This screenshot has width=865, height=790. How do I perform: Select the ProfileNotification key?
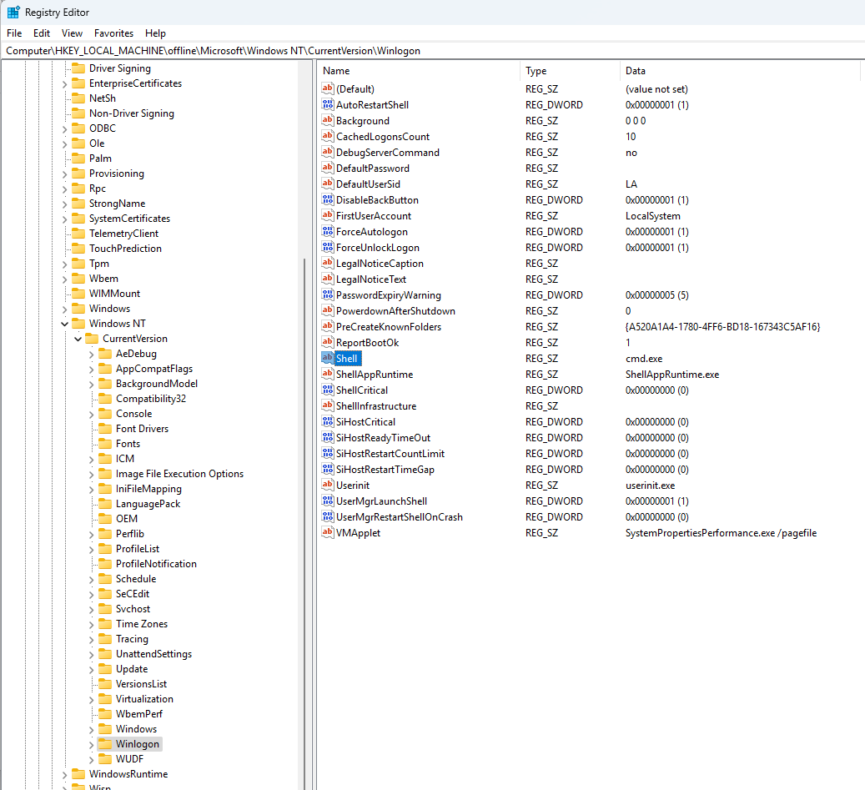[156, 564]
